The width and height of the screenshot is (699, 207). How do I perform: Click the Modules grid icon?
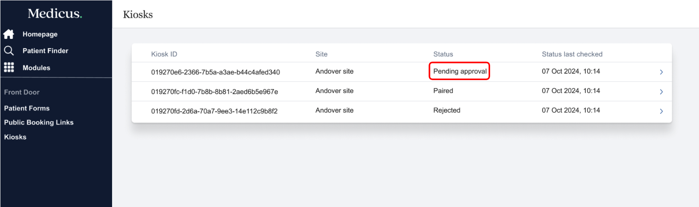[x=9, y=68]
